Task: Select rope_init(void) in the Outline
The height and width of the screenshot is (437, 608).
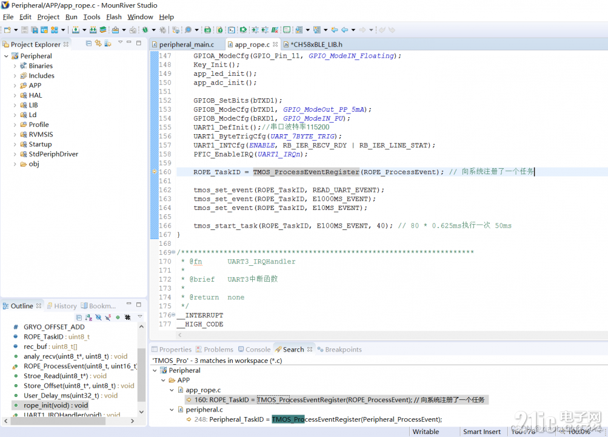Action: [50, 405]
